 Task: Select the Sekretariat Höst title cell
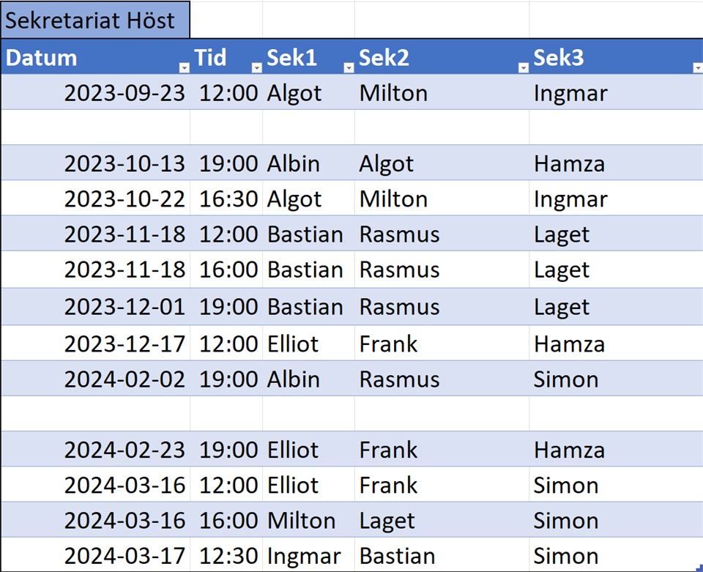[x=94, y=20]
